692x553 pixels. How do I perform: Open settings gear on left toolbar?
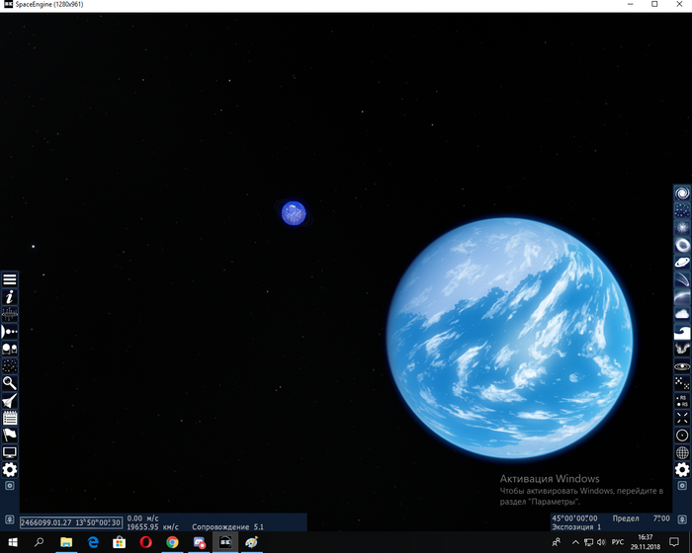click(10, 470)
